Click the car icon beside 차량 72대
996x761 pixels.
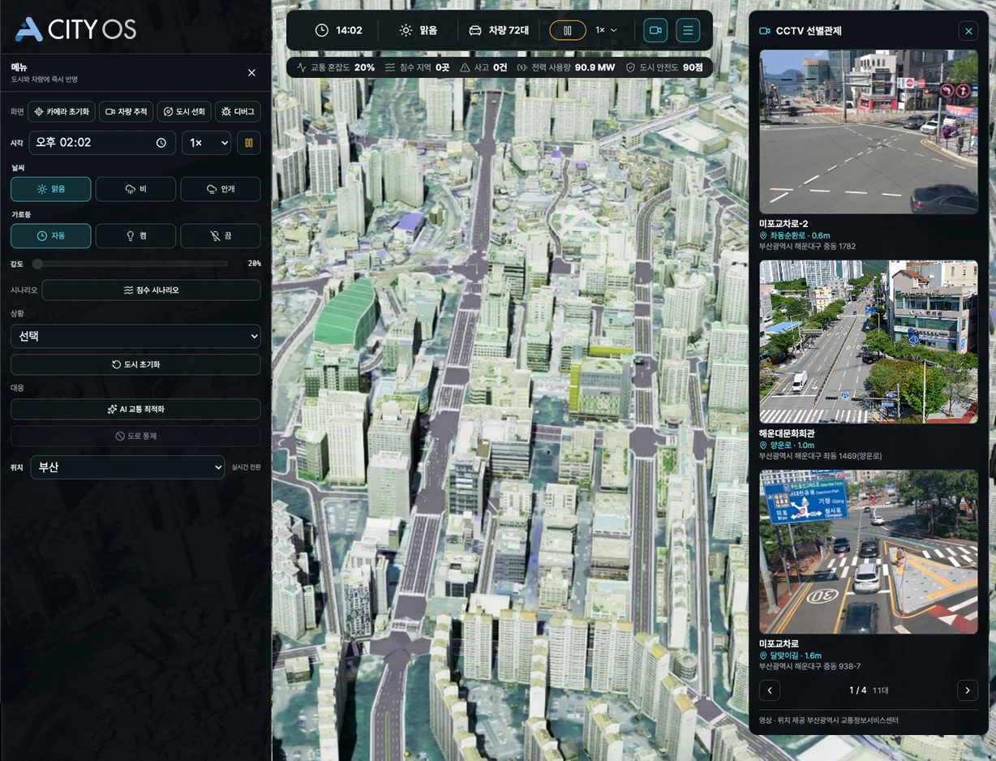click(475, 30)
